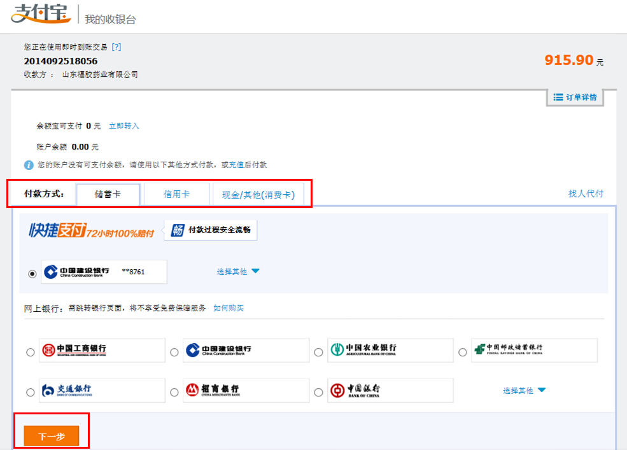Click 立即转入 link

point(124,126)
